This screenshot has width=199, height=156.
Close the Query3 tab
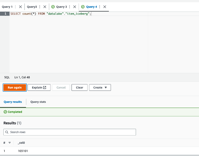[x=45, y=7]
